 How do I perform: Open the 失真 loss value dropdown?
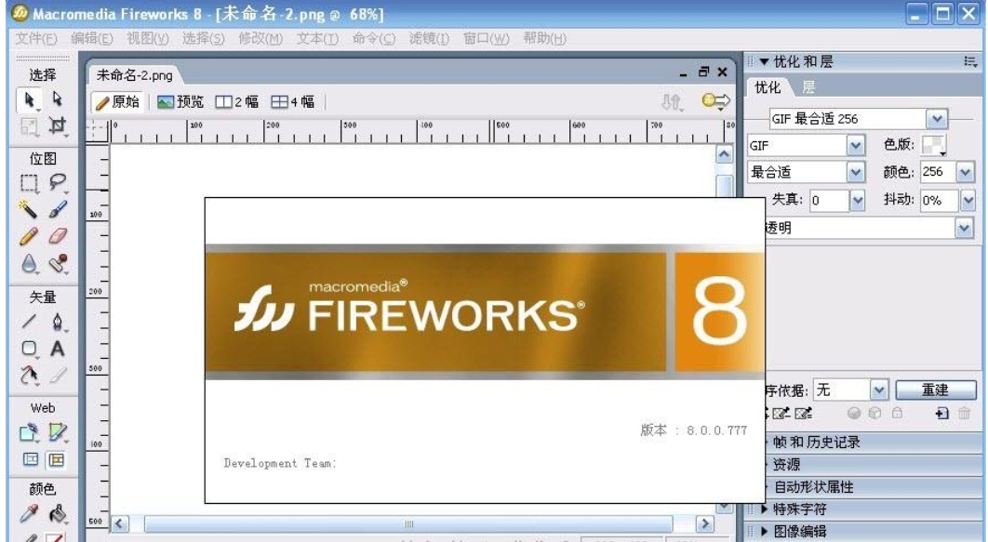click(857, 200)
